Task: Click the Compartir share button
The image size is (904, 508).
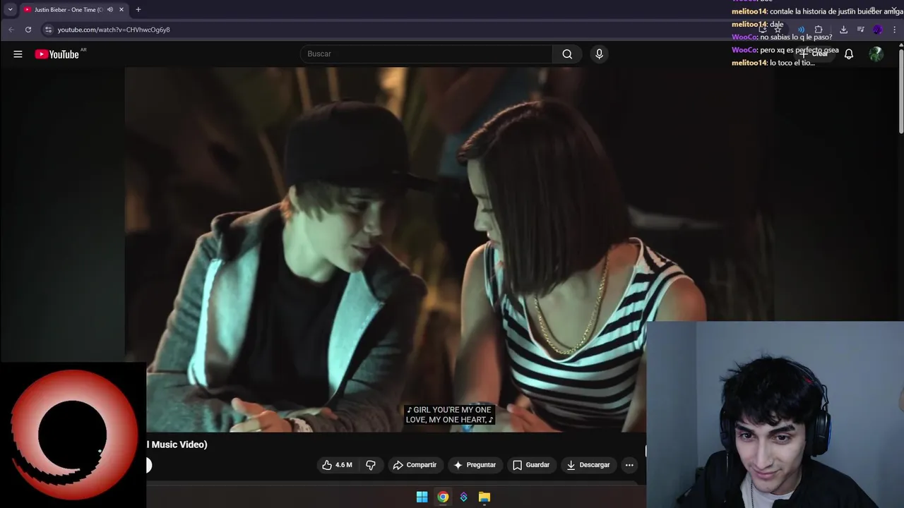Action: [x=415, y=465]
